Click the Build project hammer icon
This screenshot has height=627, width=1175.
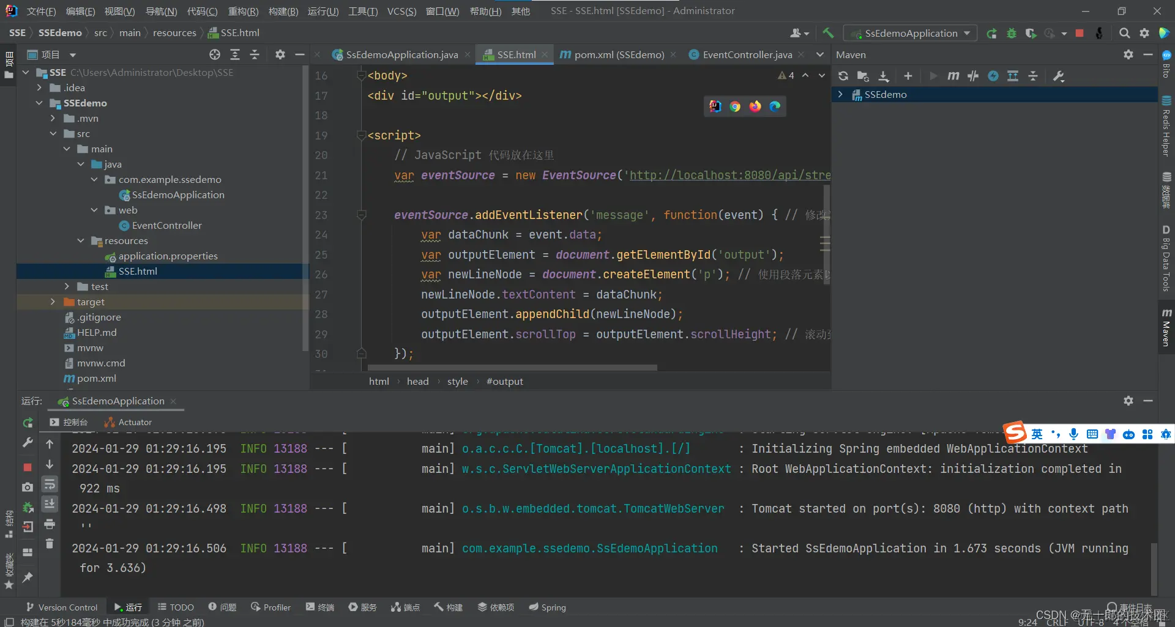click(827, 33)
